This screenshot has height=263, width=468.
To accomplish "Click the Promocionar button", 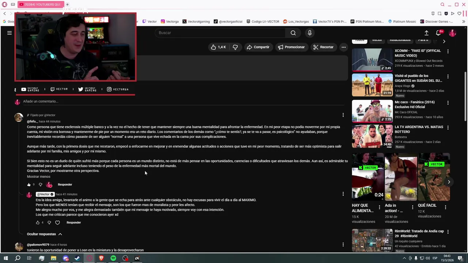I will (x=291, y=47).
